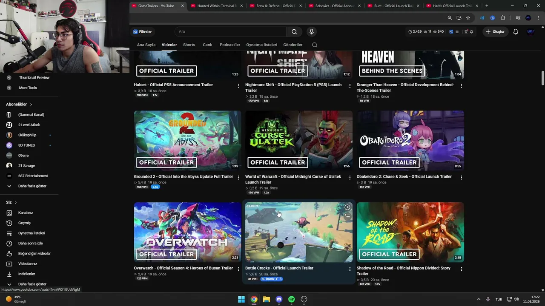The height and width of the screenshot is (306, 545).
Task: Open the Chrome extensions puzzle icon
Action: pos(503,18)
